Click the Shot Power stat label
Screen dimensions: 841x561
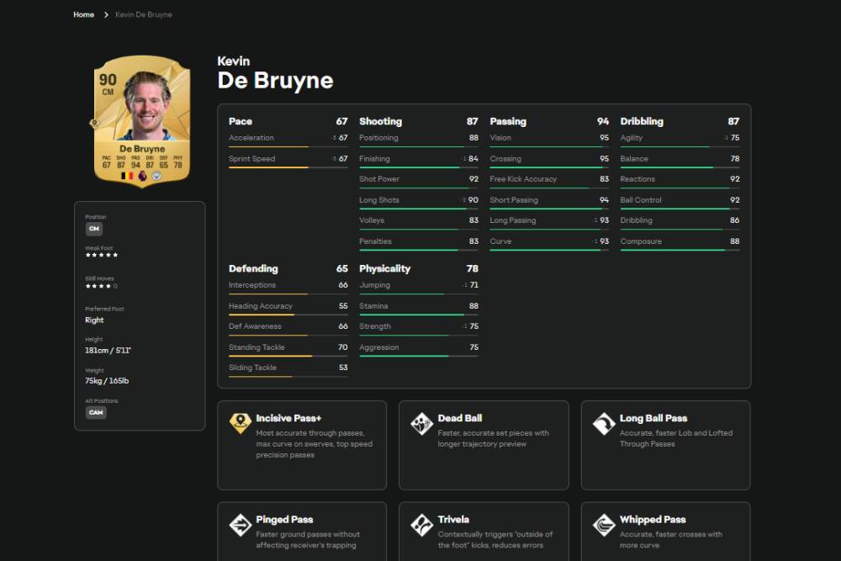click(x=379, y=179)
